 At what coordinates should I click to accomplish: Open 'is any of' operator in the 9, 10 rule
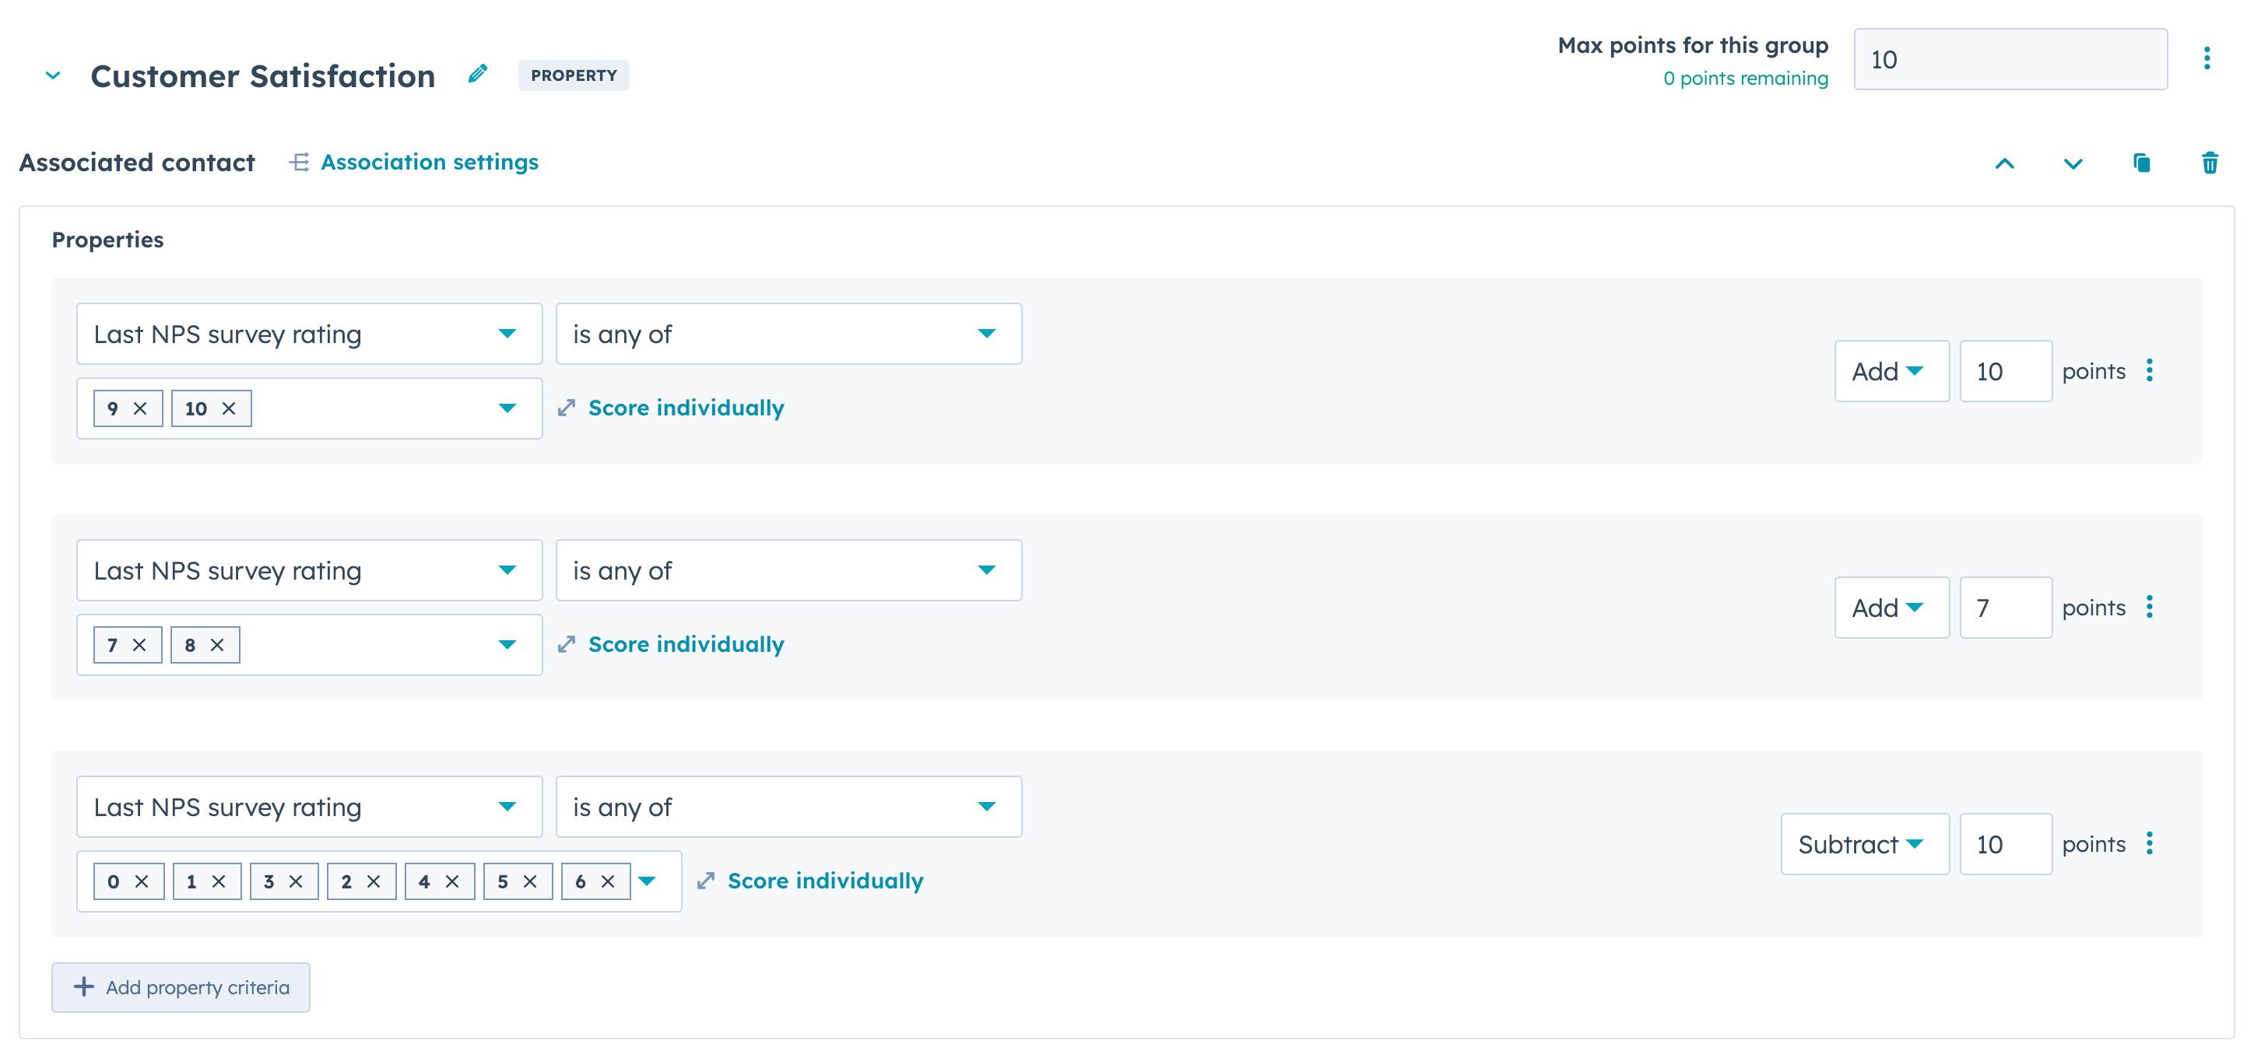point(788,334)
